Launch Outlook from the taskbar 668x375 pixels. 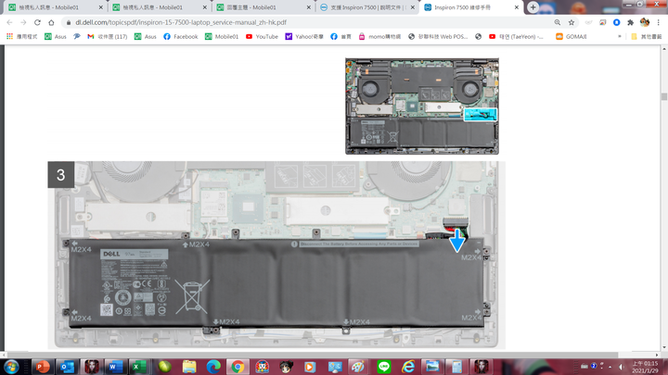pos(67,367)
